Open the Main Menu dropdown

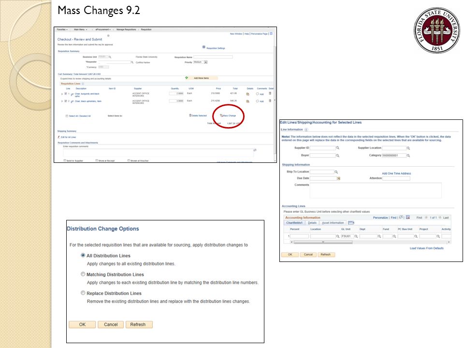coord(81,29)
